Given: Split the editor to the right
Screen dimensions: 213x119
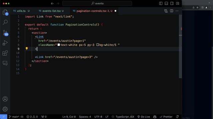Looking at the screenshot, I should pos(172,11).
